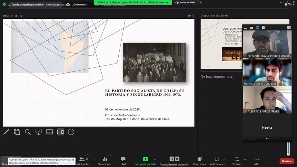Click the red Finalizar button
The image size is (297, 167).
point(287,161)
